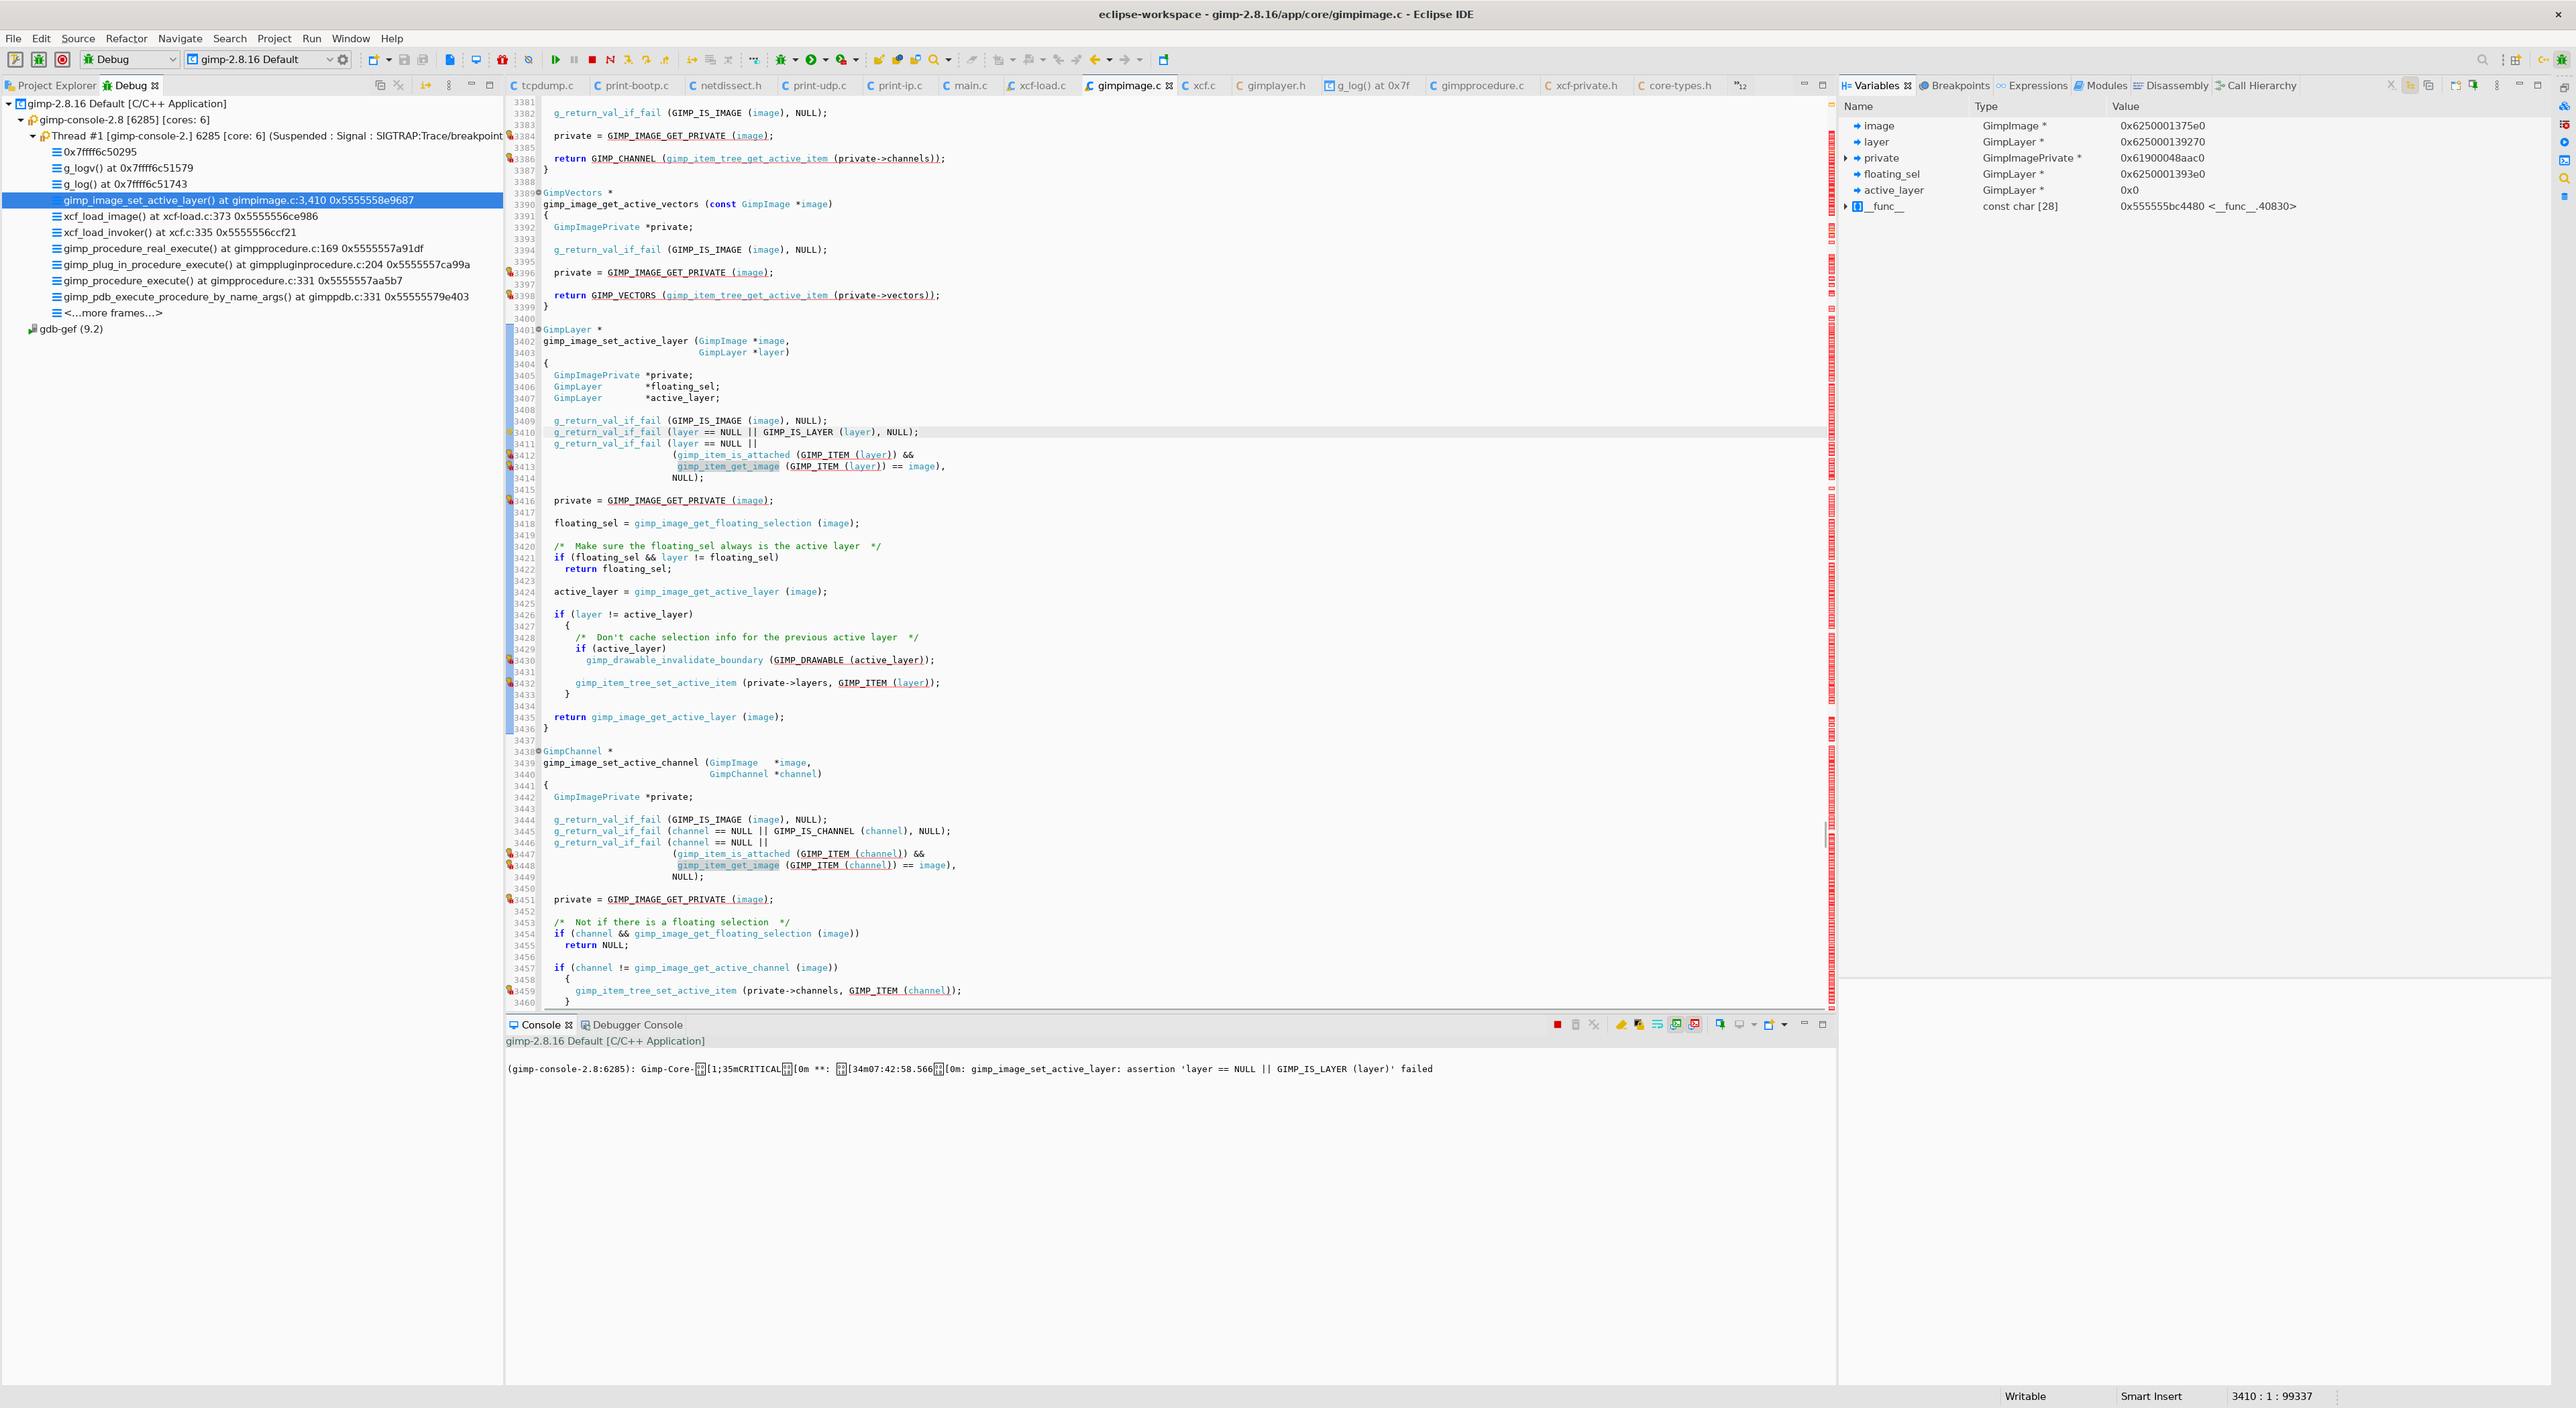Switch to Project Explorer tab
The height and width of the screenshot is (1408, 2576).
50,86
